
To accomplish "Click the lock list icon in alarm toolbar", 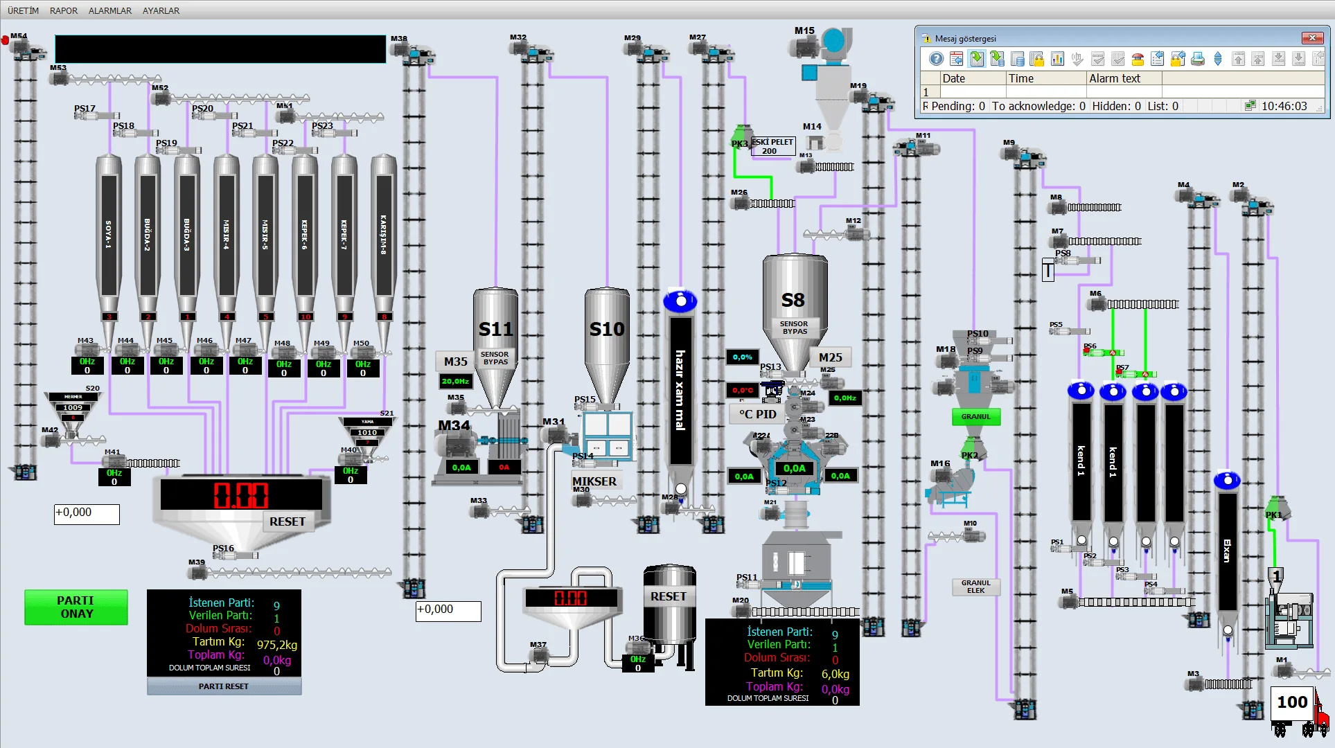I will (1037, 59).
